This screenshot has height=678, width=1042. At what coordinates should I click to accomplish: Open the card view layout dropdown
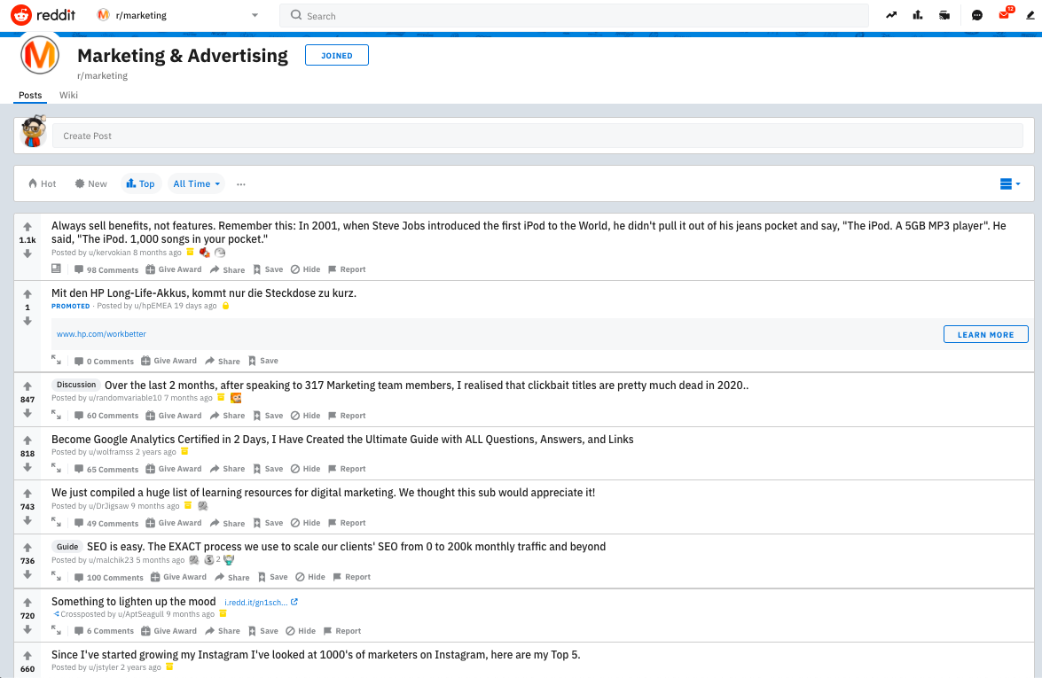click(x=1010, y=183)
